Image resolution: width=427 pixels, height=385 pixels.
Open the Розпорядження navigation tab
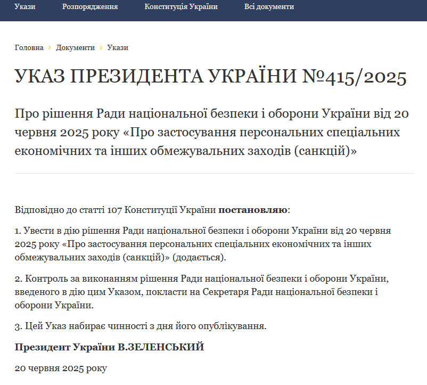click(90, 7)
